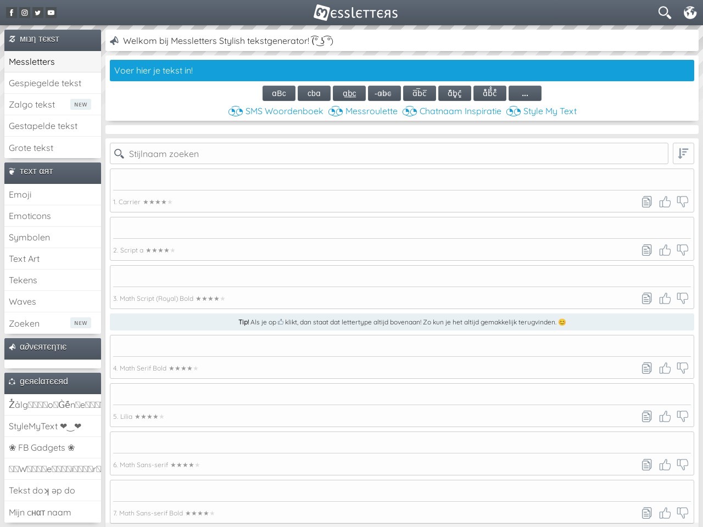The image size is (703, 527).
Task: Toggle the overlined abc option
Action: click(420, 93)
